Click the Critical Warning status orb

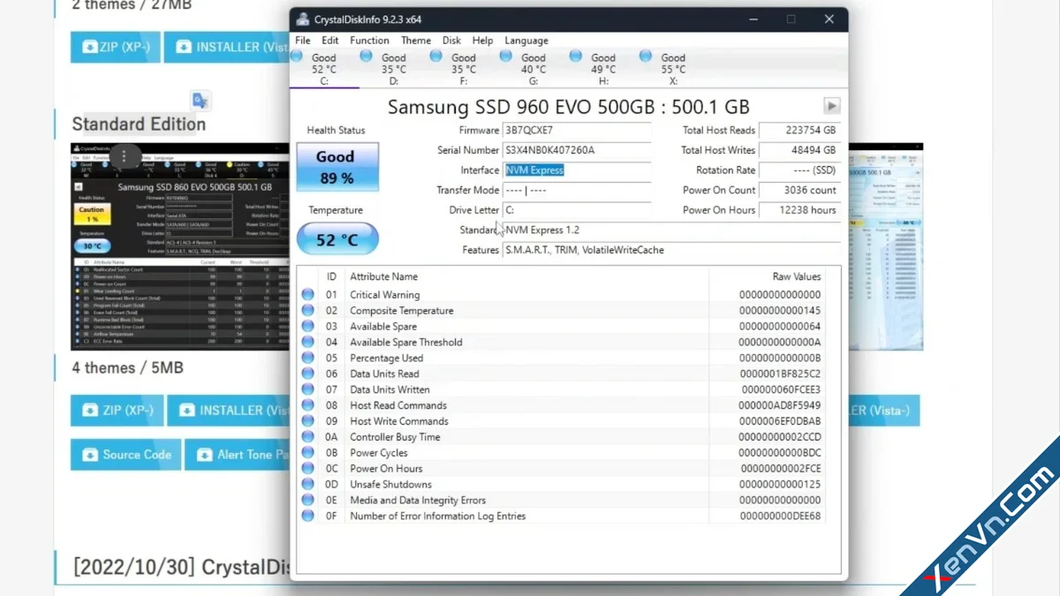307,295
